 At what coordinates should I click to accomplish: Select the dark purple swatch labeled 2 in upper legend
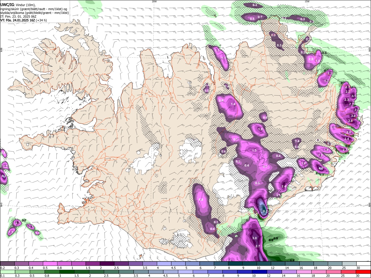[x=107, y=264]
